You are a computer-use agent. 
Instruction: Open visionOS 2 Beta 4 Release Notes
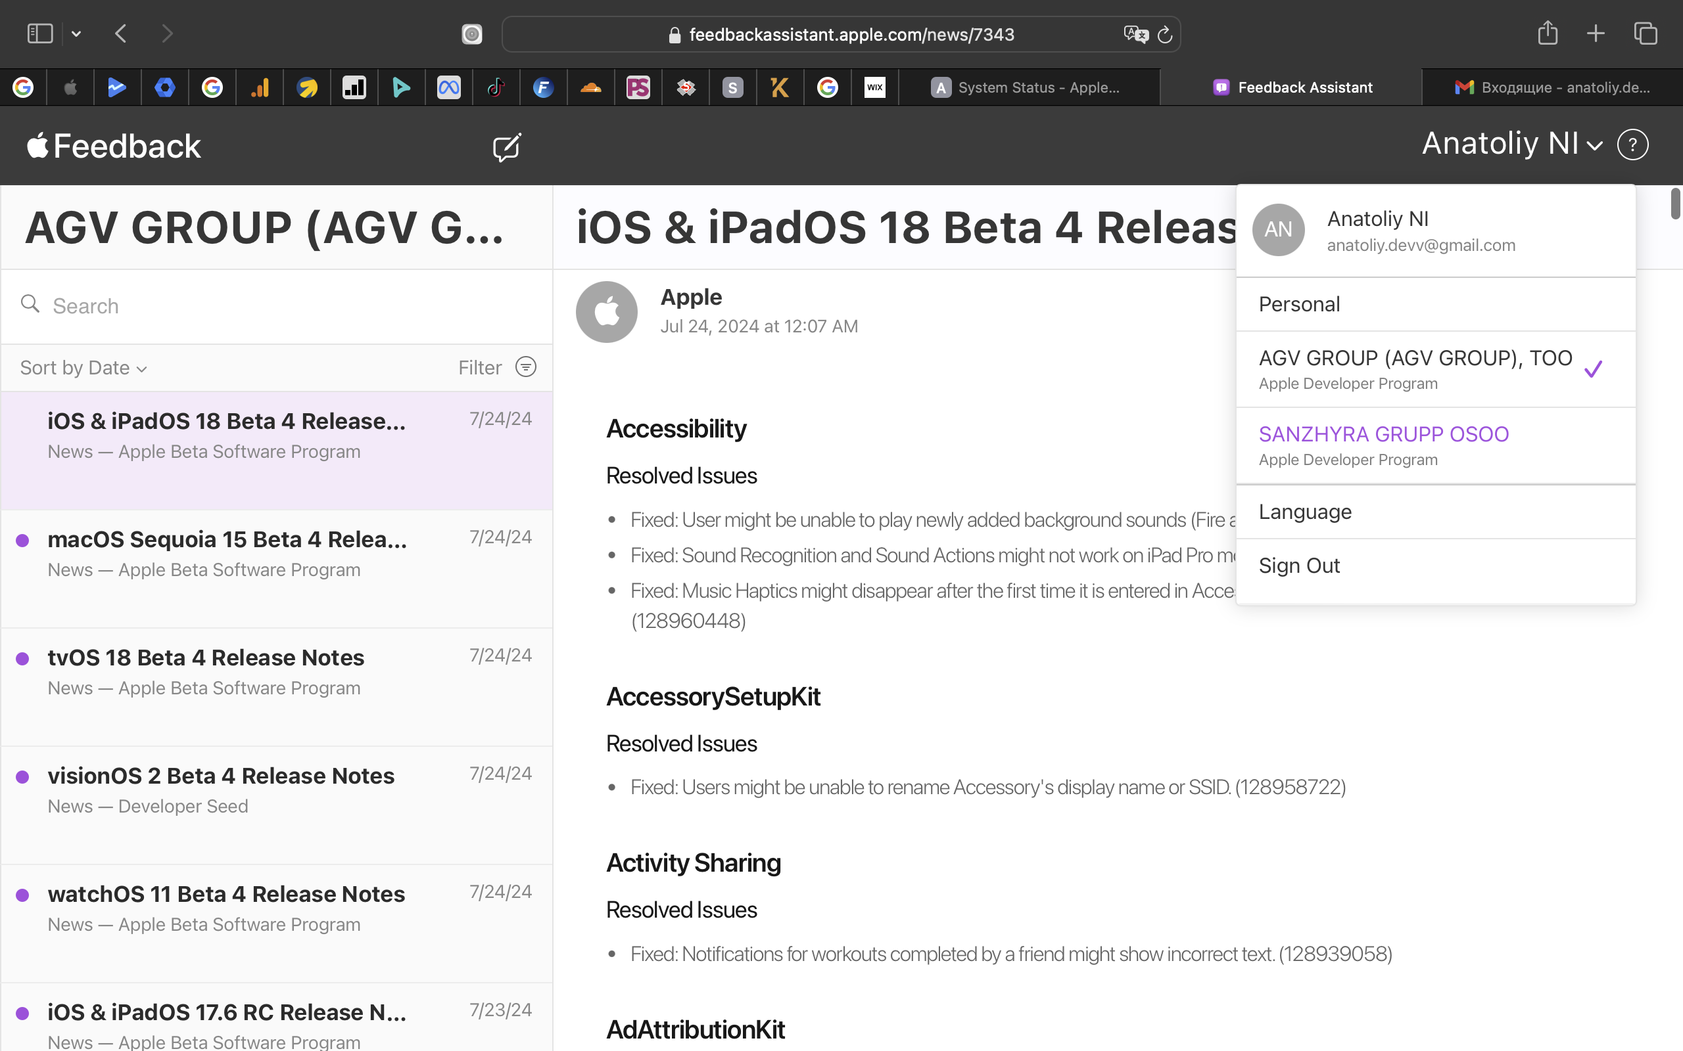pos(277,805)
